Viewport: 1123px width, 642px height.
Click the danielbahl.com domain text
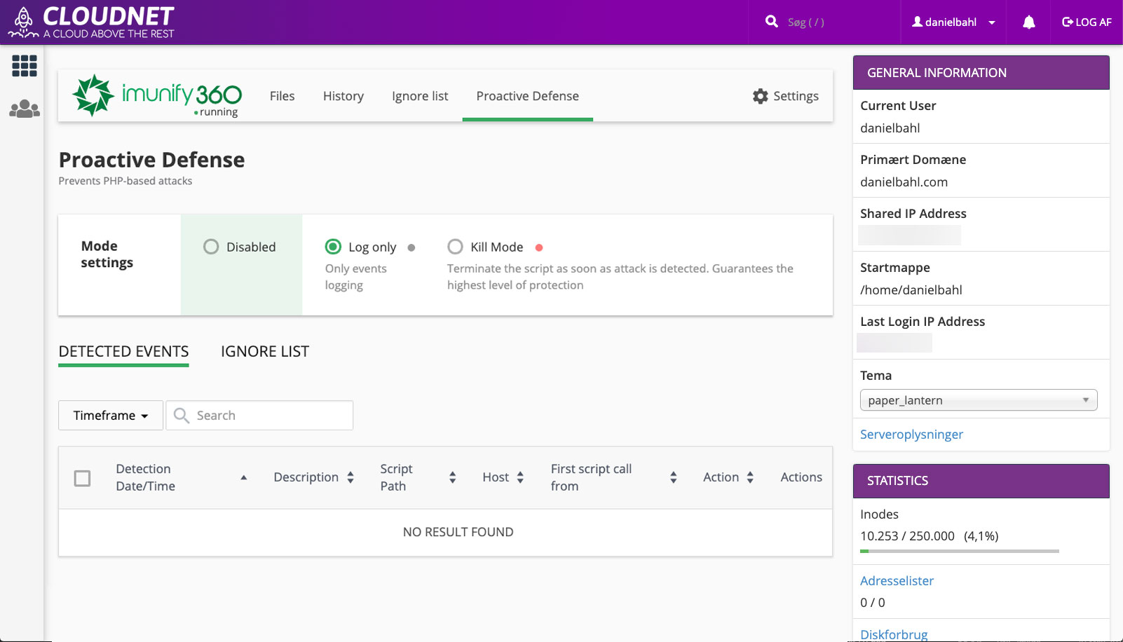[904, 182]
